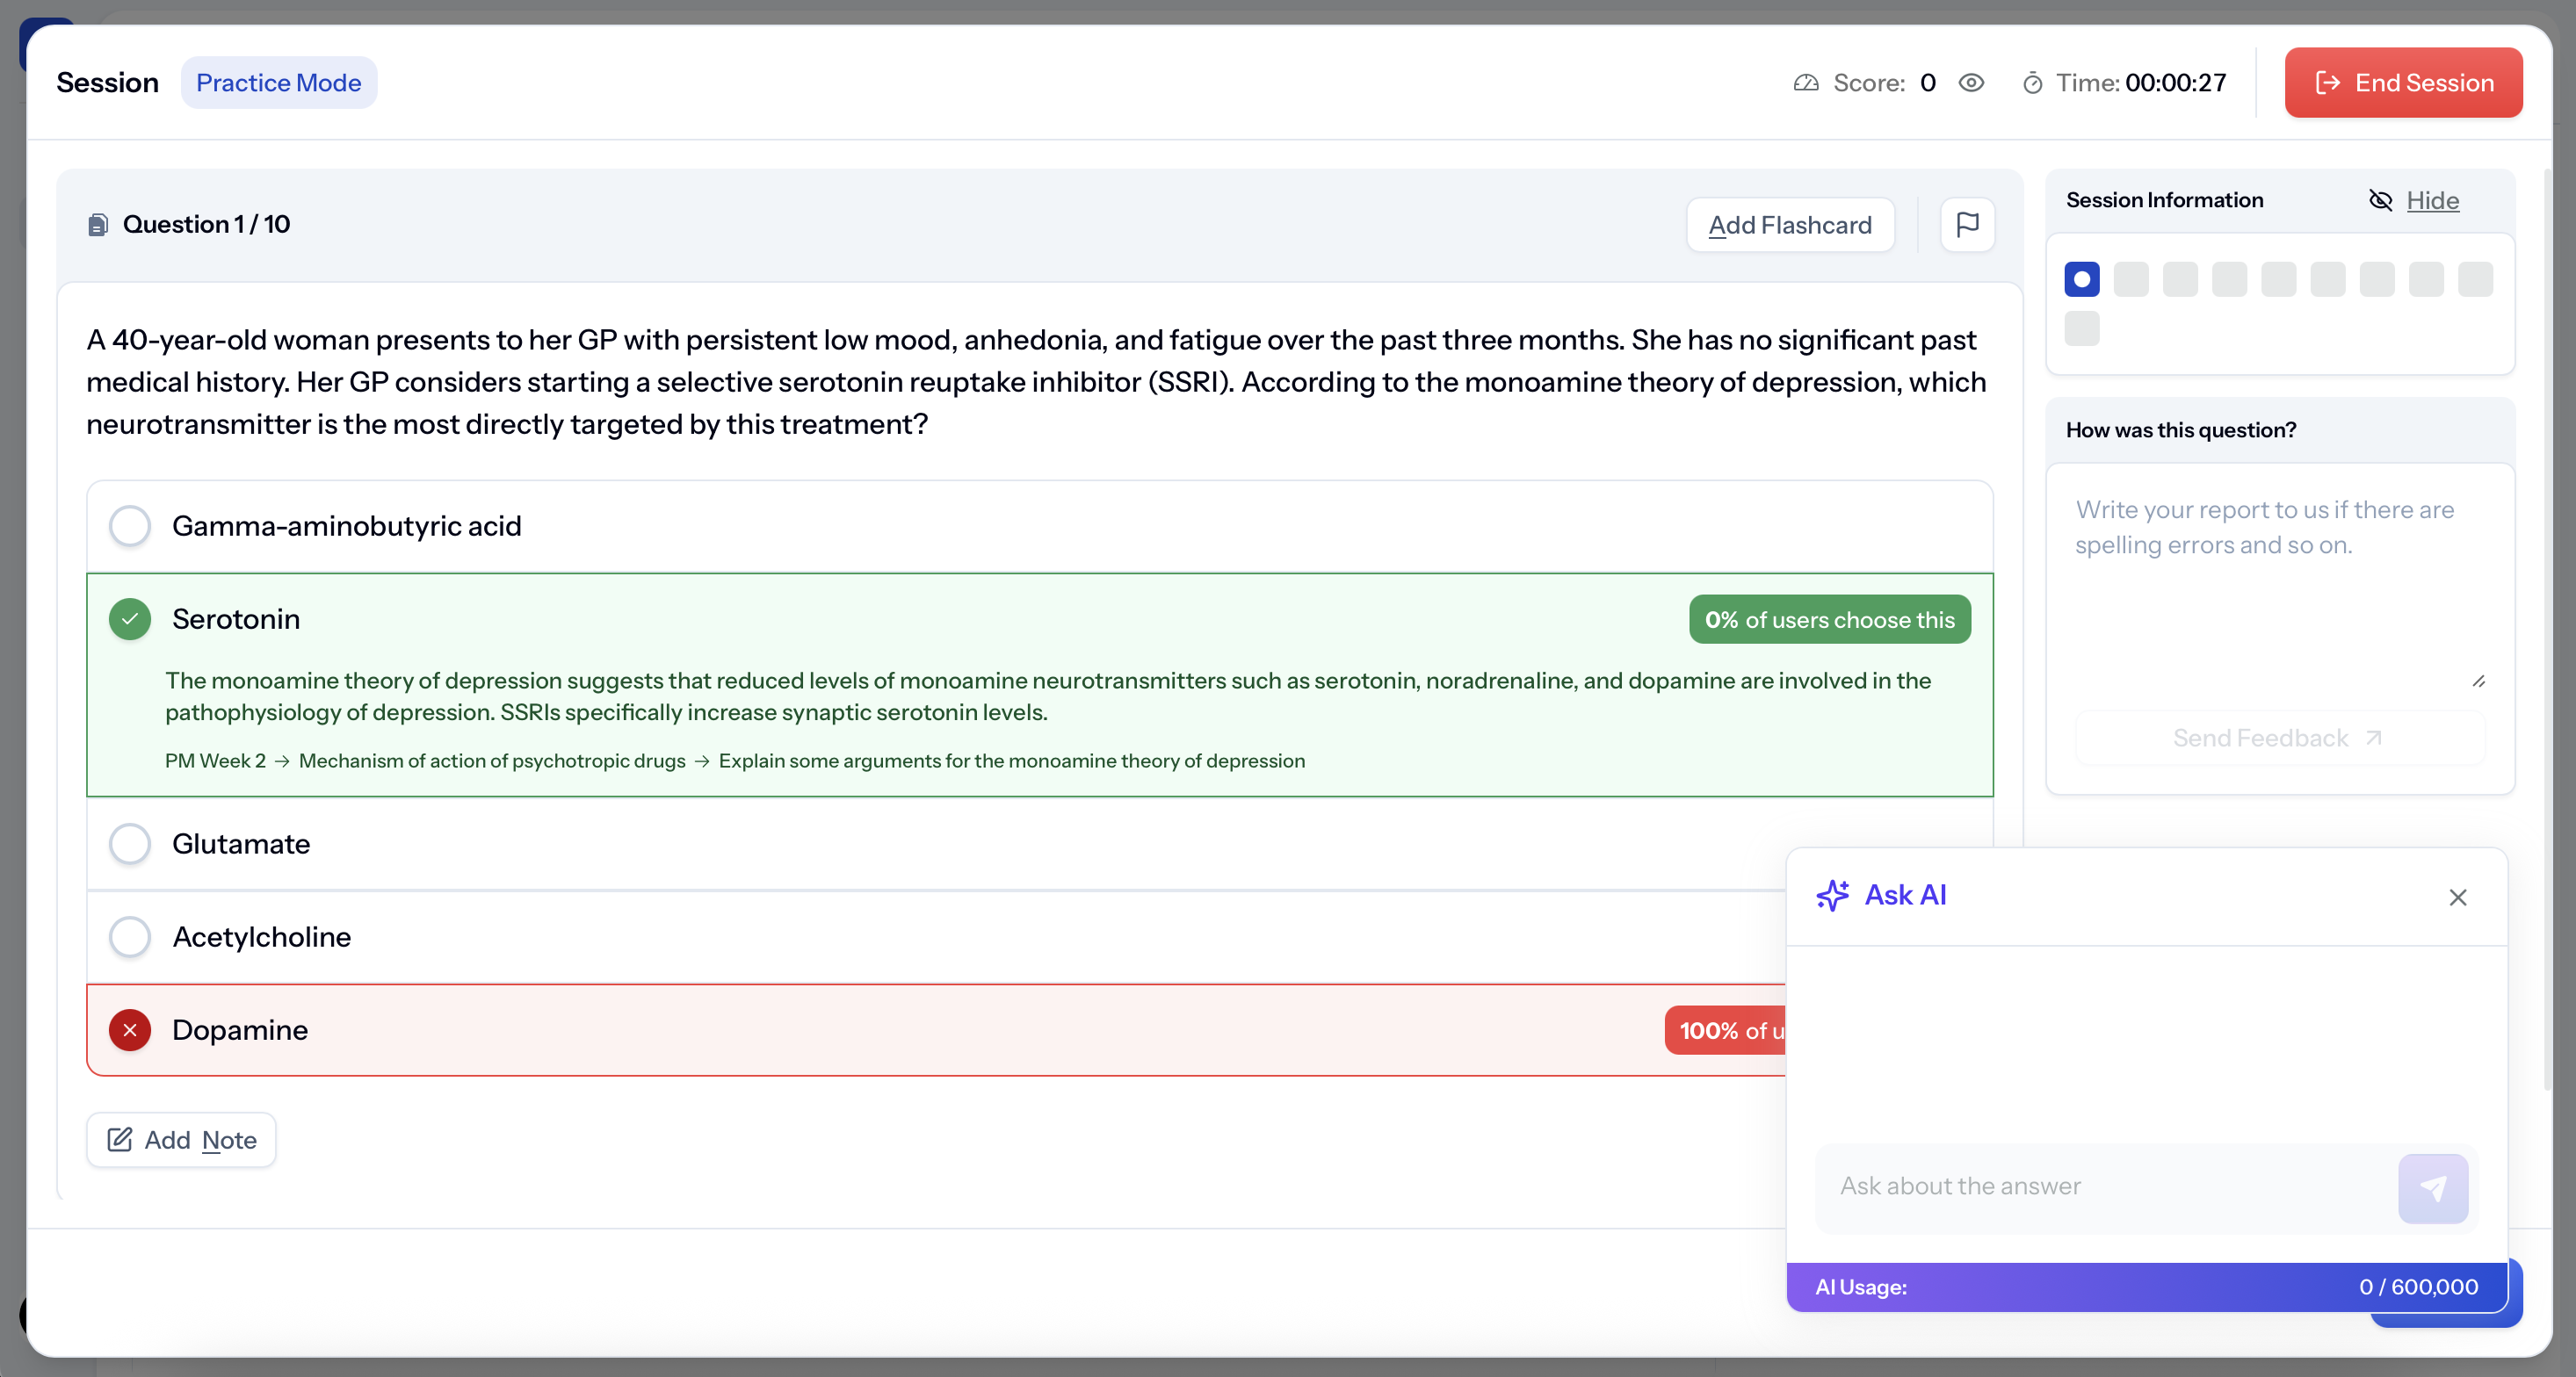Select the Glutamate radio option
This screenshot has height=1377, width=2576.
click(130, 845)
